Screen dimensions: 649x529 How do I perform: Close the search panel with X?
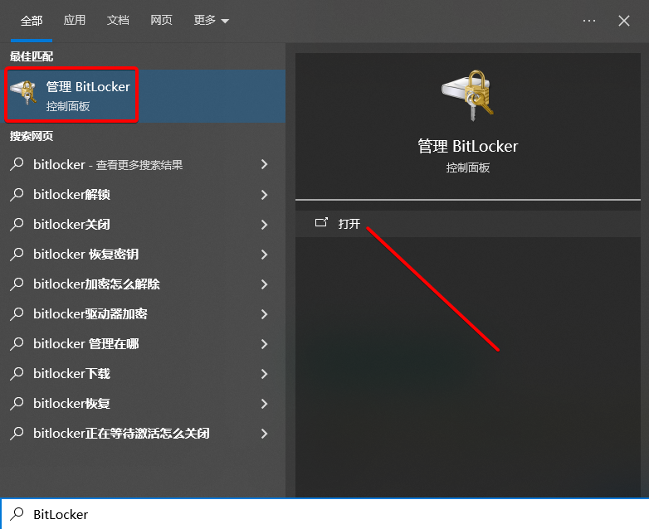(x=624, y=21)
